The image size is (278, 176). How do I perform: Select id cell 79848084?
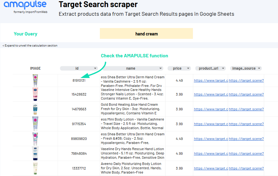click(x=79, y=153)
